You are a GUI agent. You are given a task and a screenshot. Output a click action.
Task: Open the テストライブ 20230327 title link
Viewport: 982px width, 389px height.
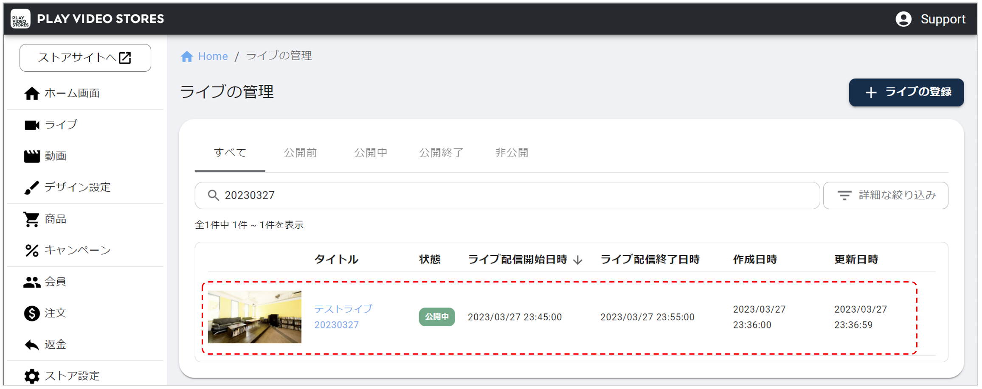coord(343,317)
